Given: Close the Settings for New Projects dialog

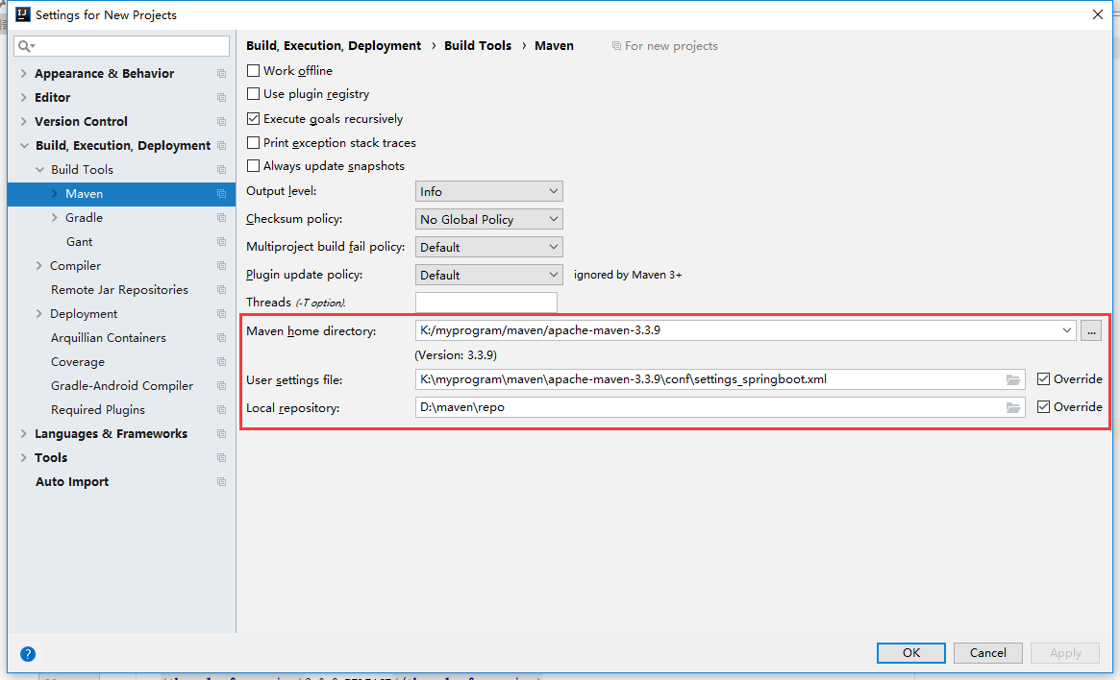Looking at the screenshot, I should [1098, 14].
